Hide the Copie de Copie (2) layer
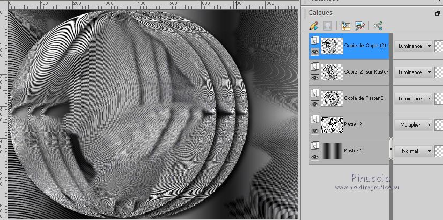443x220 pixels. 315,52
